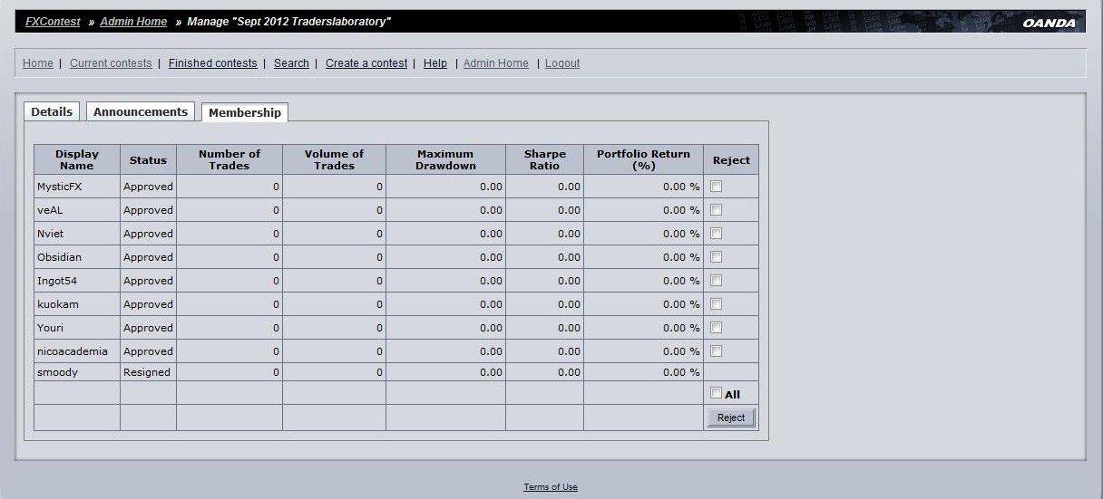Image resolution: width=1103 pixels, height=499 pixels.
Task: Click Approved status in MysticFX row
Action: click(x=148, y=187)
